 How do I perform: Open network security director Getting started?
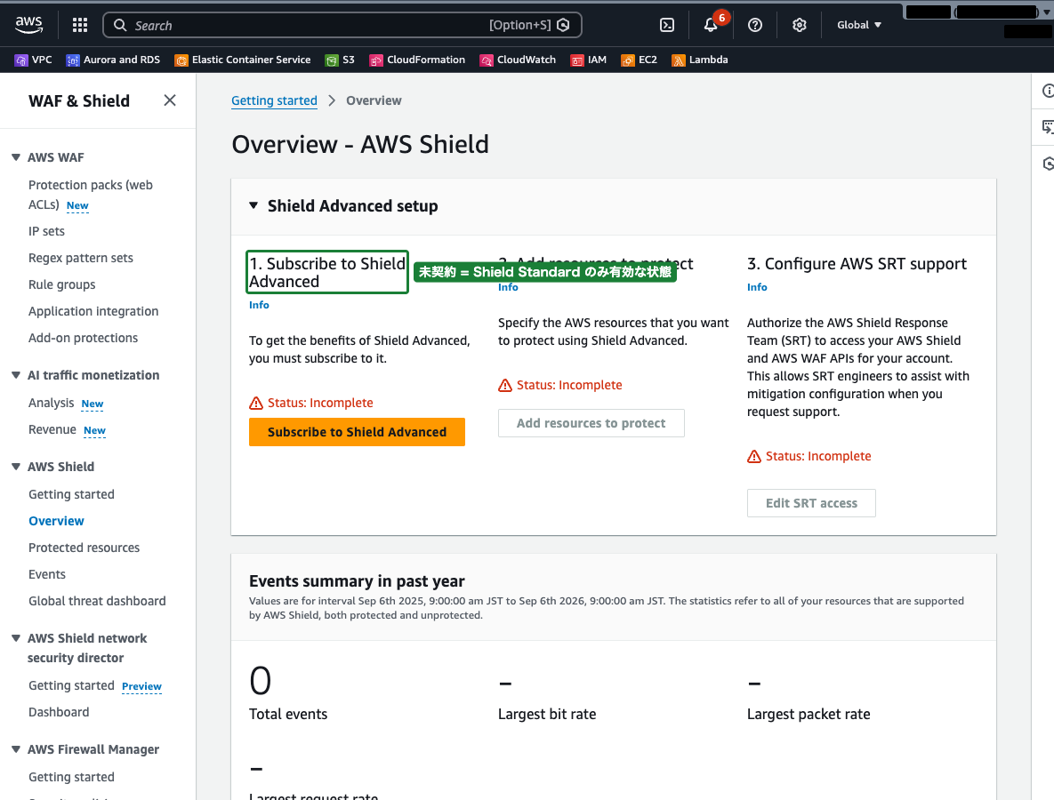tap(71, 685)
